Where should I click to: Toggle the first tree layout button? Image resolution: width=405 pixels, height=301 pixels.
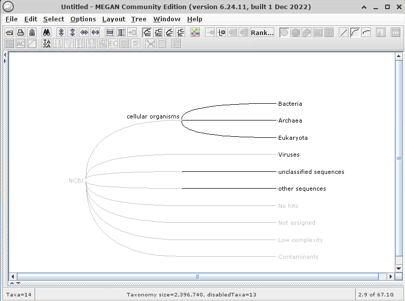(x=147, y=33)
